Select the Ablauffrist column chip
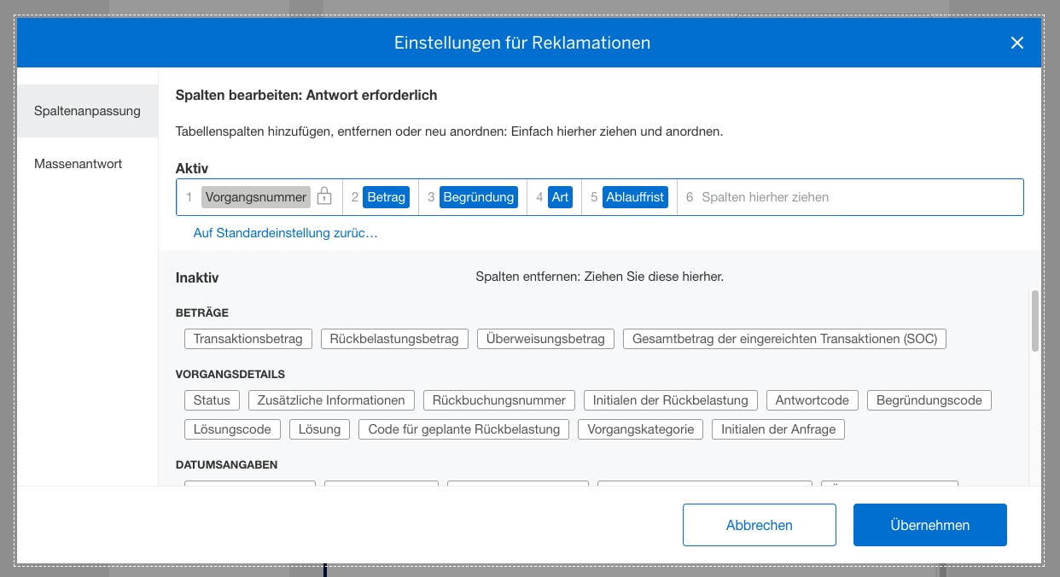Screen dimensions: 1060x577 coord(634,196)
